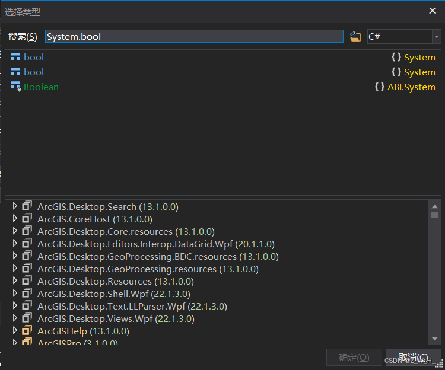Select ArcGIS.Desktop.Search (13.1.0.0) row

(108, 207)
